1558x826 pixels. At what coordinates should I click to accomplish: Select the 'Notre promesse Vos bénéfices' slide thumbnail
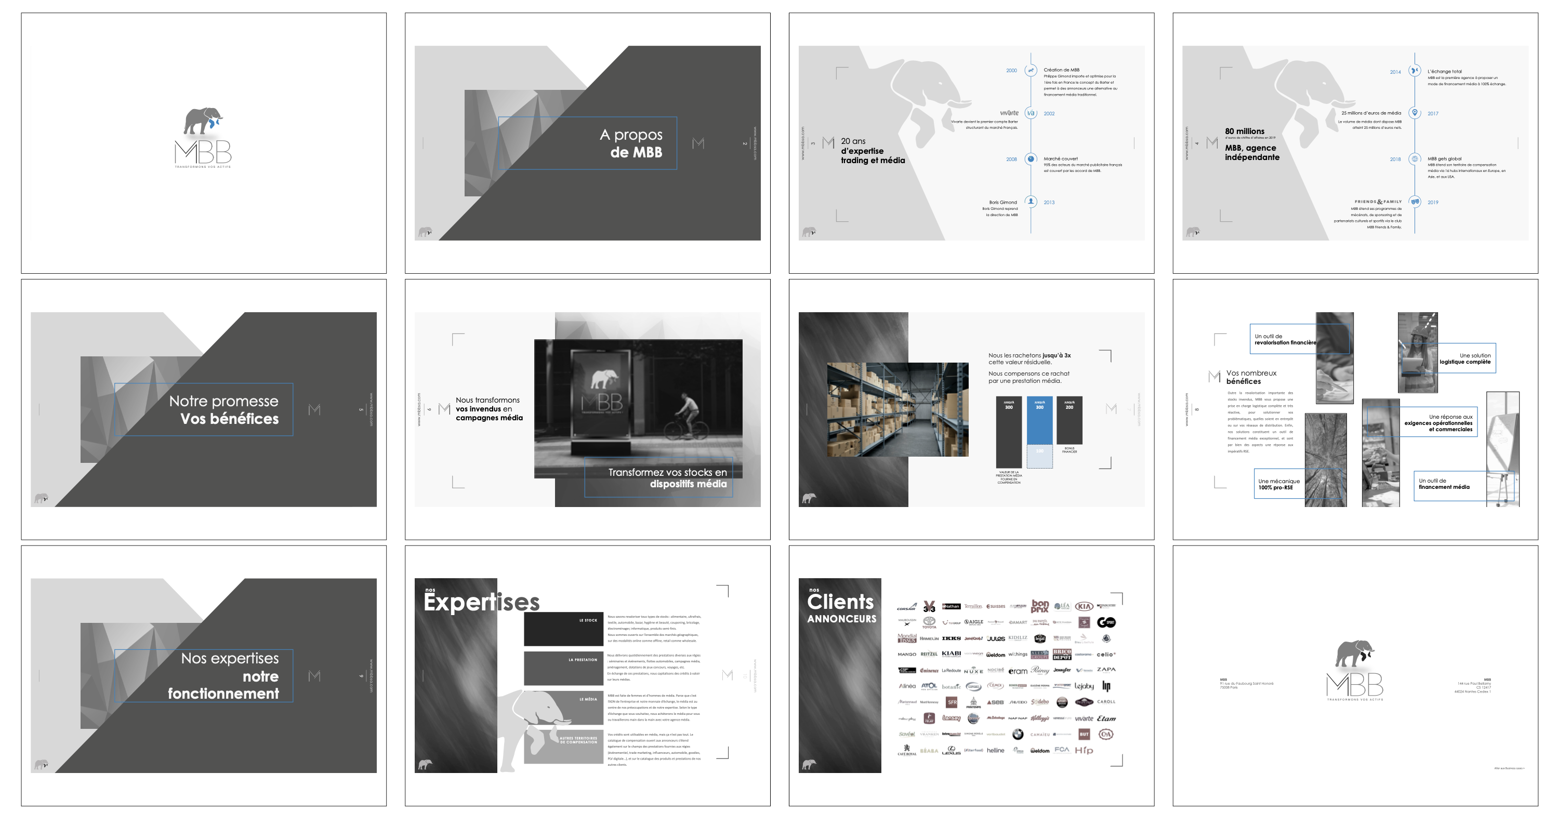pyautogui.click(x=203, y=409)
